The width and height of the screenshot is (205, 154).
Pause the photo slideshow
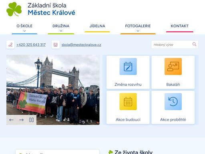click(x=31, y=120)
